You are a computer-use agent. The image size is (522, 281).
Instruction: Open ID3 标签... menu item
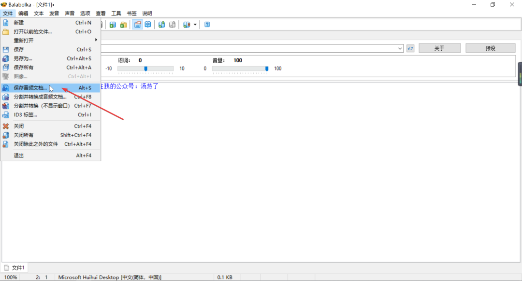click(x=51, y=115)
